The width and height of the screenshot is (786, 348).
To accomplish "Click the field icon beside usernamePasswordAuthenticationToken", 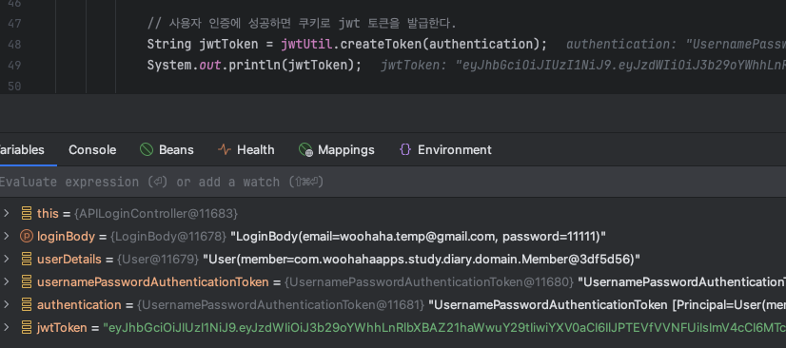I will tap(27, 281).
